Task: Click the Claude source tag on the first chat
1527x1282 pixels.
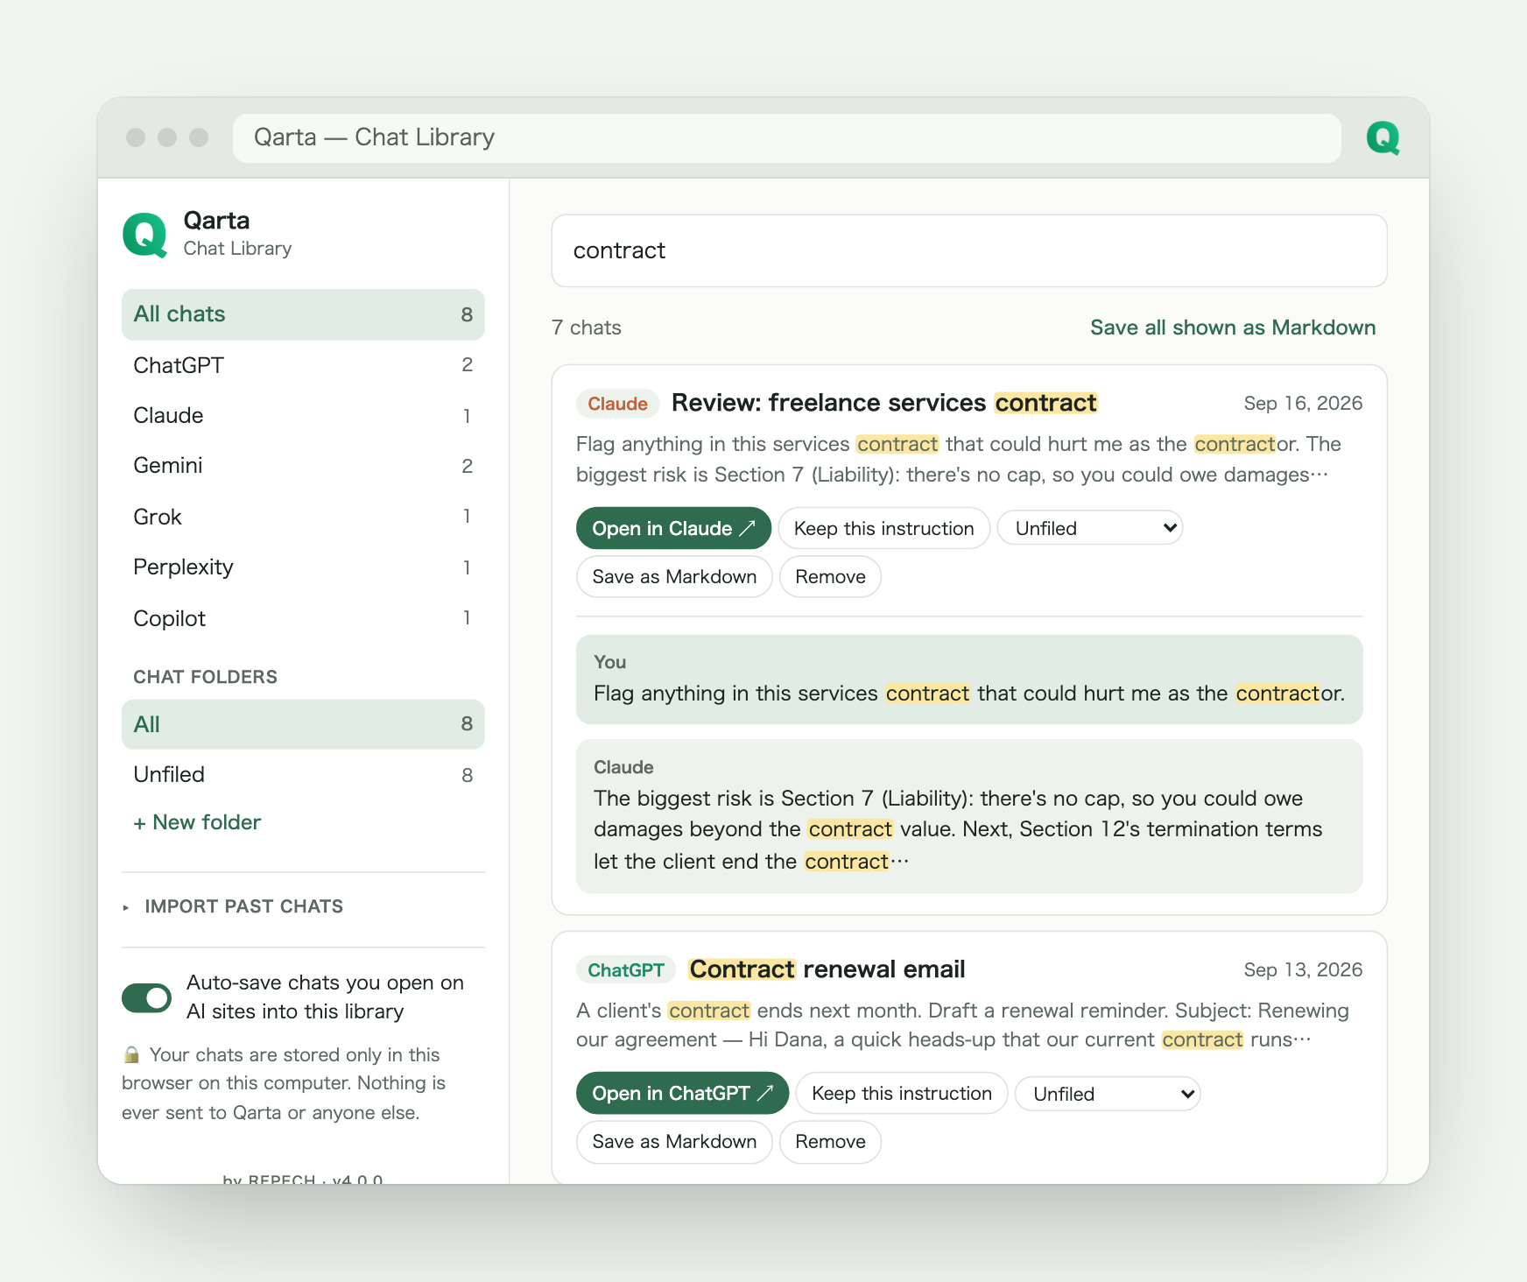Action: point(617,404)
